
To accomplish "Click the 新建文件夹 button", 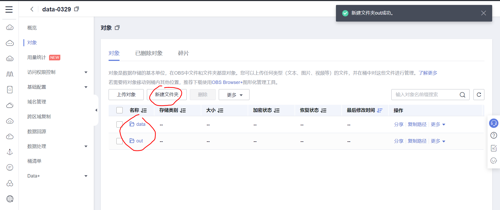I will click(167, 95).
